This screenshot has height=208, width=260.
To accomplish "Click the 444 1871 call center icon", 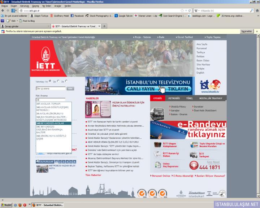I will tap(194, 165).
